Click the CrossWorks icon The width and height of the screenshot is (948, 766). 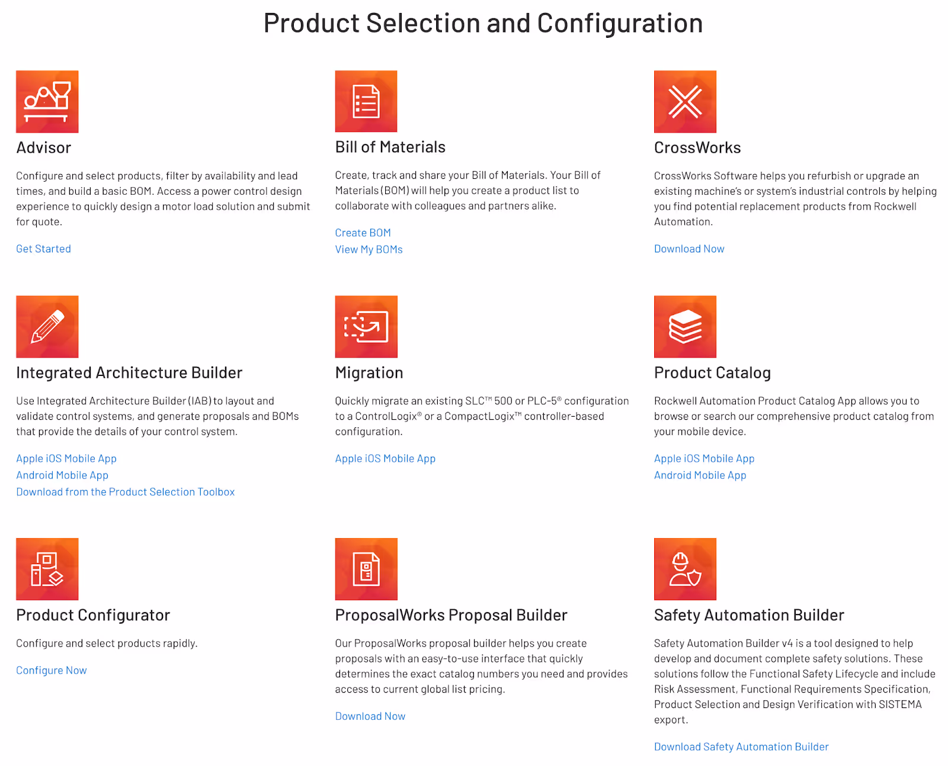pyautogui.click(x=685, y=102)
